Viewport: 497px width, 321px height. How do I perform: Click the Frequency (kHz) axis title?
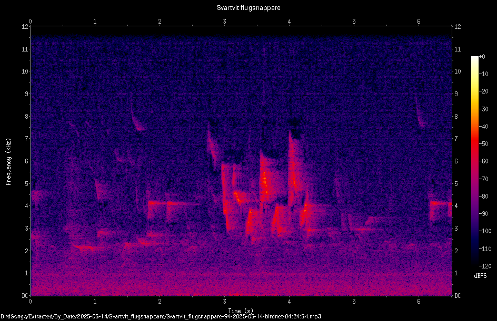click(x=8, y=162)
